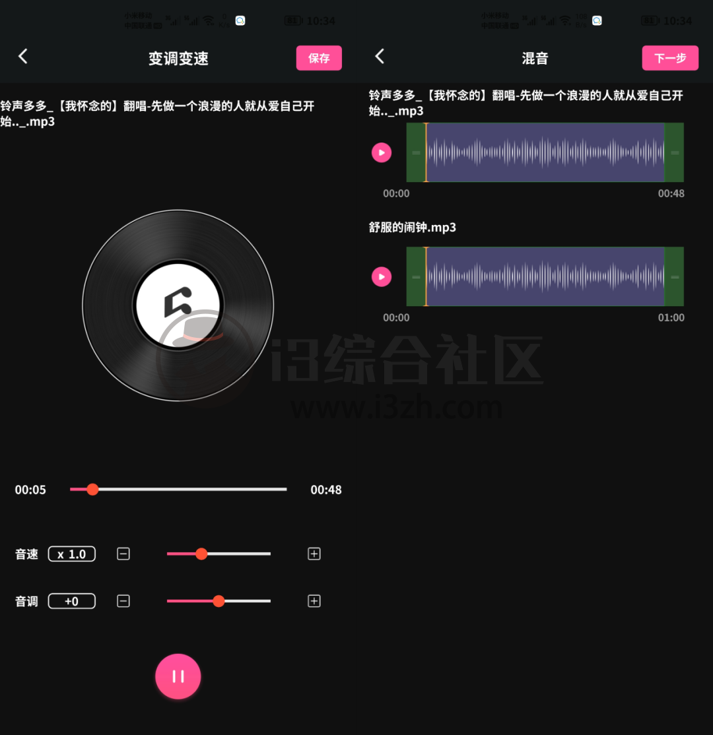Tap the vinyl record disc
This screenshot has width=713, height=735.
[x=178, y=305]
